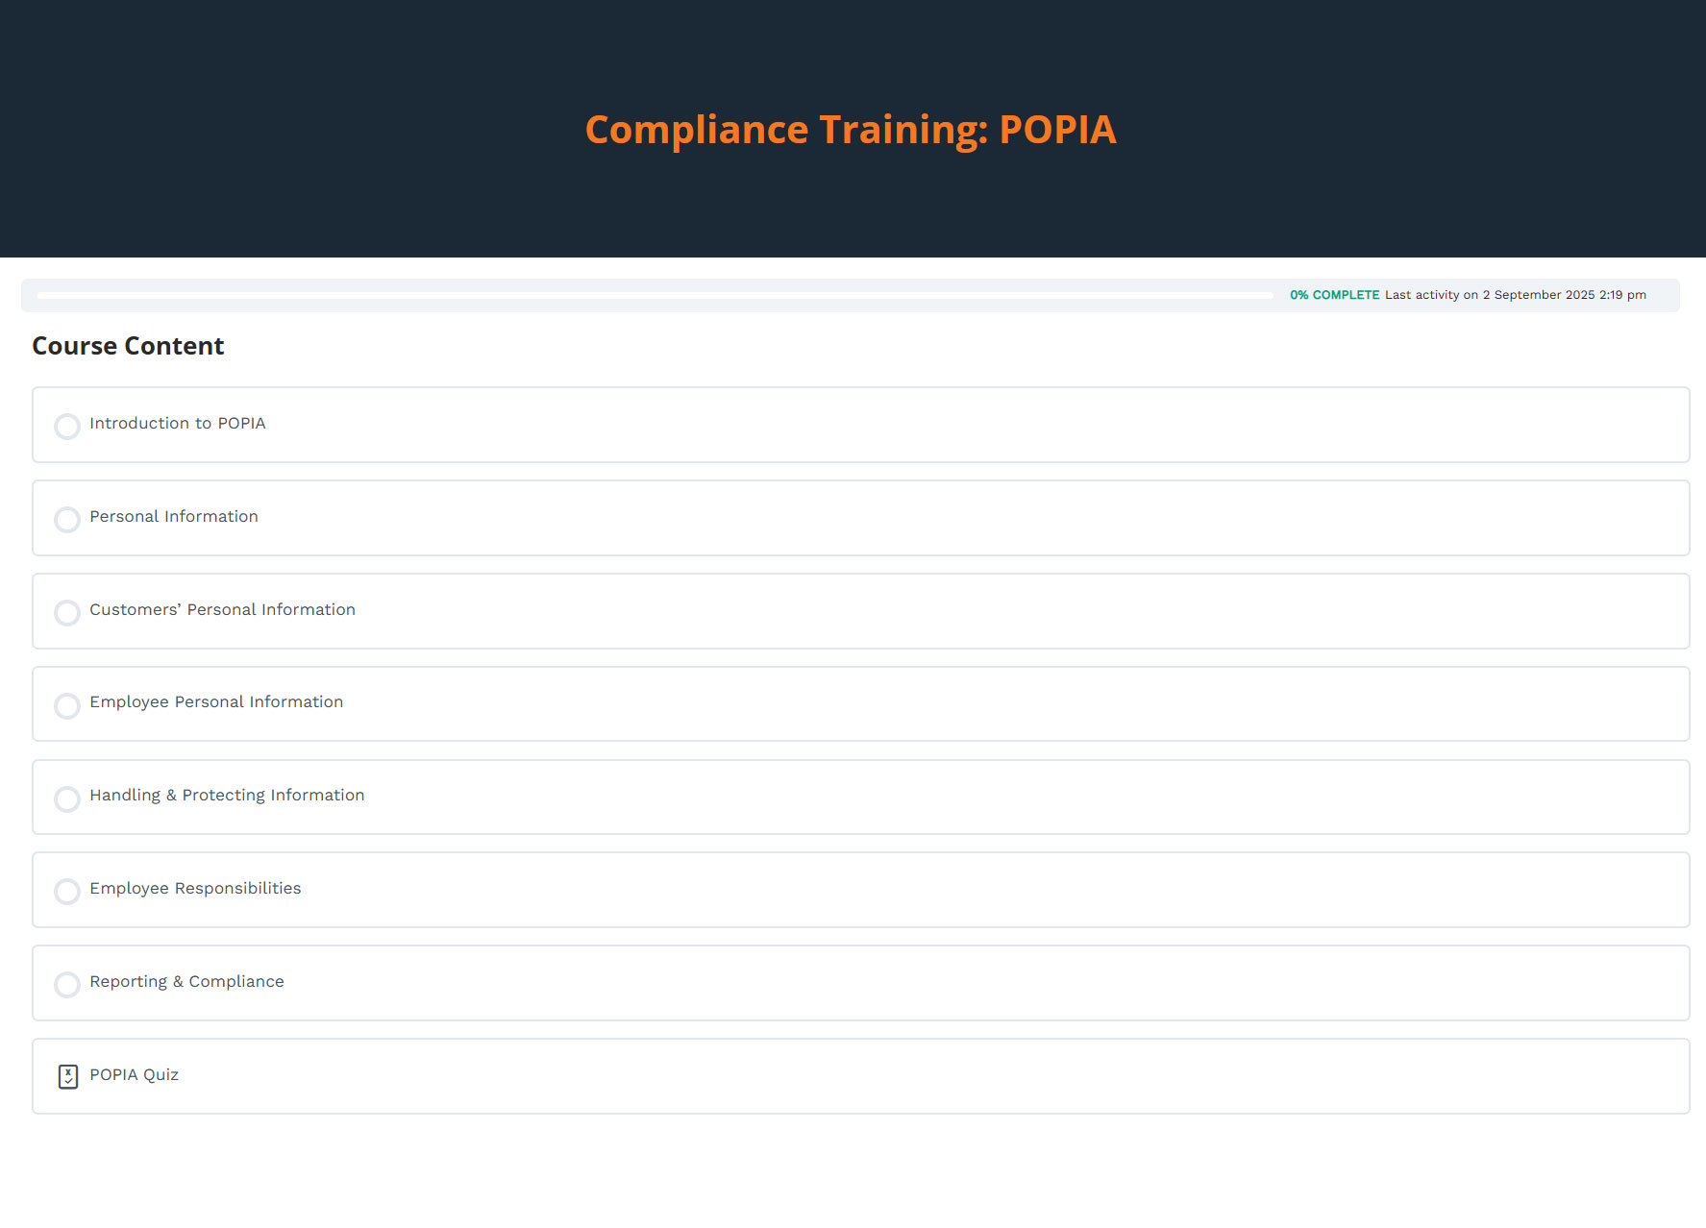Screen dimensions: 1706x1228
Task: Click the Employee Responsibilities completion circle
Action: (67, 891)
